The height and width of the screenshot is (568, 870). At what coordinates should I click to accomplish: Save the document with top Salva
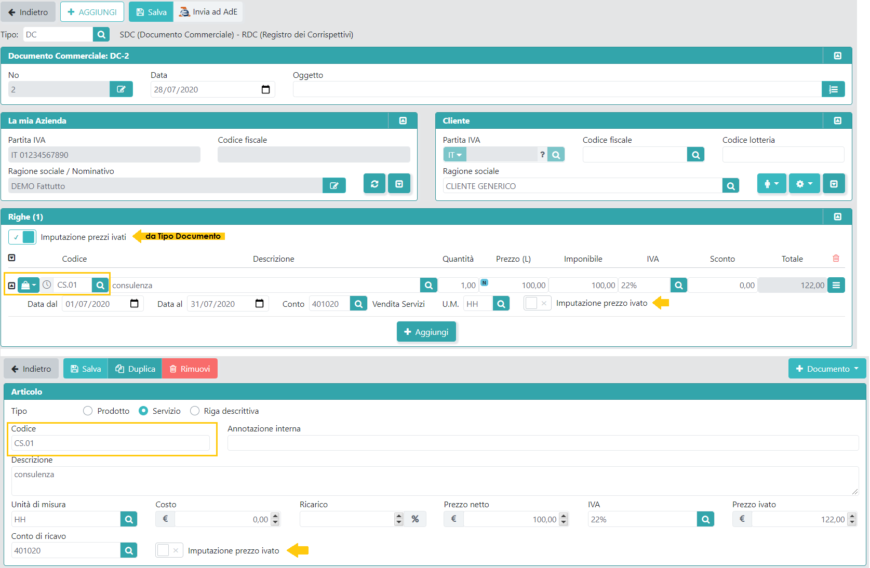click(151, 12)
